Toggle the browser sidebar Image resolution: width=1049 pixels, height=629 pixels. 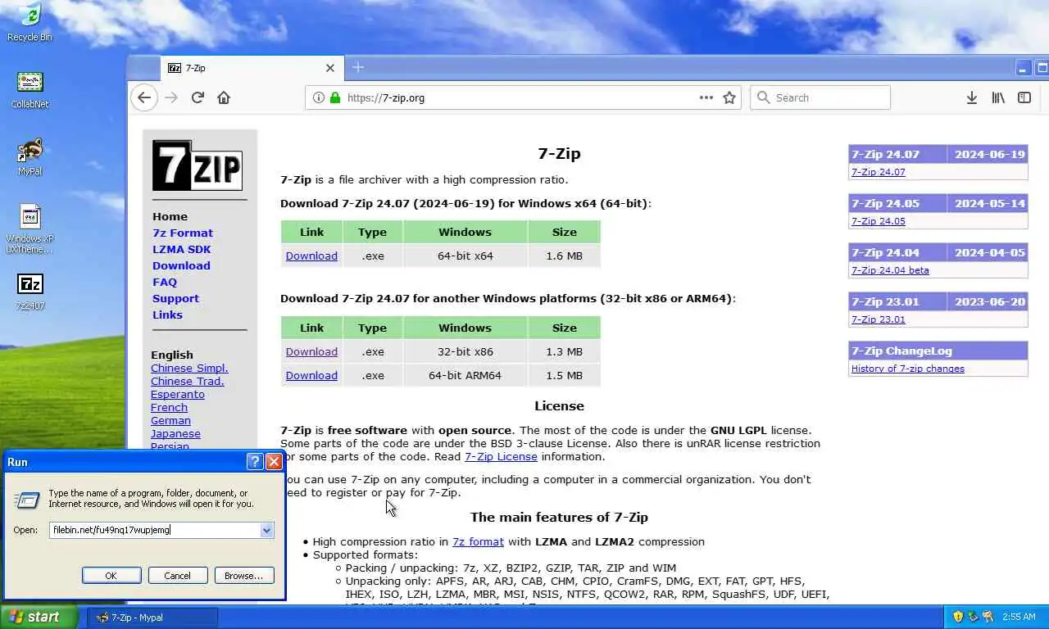pyautogui.click(x=1024, y=97)
